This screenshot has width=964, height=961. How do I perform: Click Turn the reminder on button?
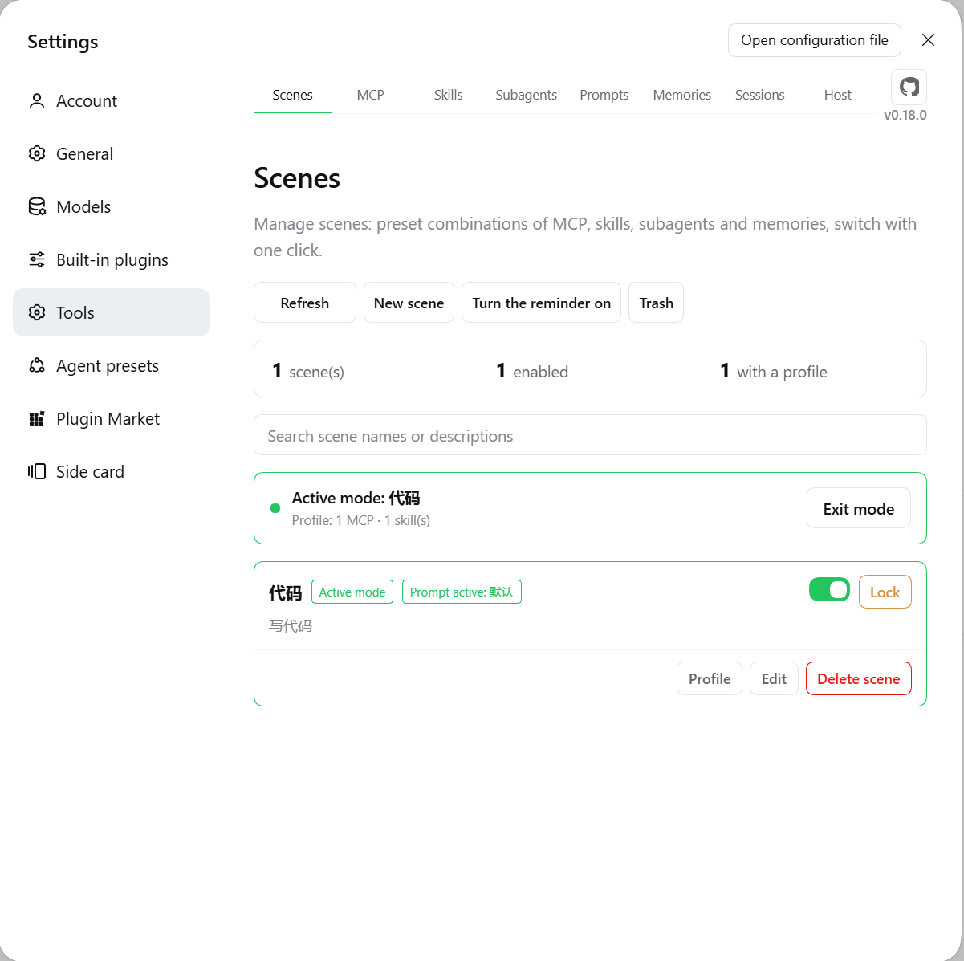(x=541, y=303)
